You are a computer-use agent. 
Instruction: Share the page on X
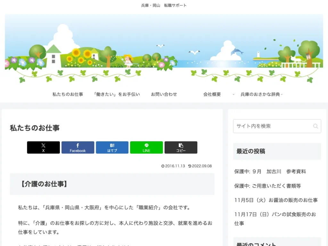click(43, 147)
